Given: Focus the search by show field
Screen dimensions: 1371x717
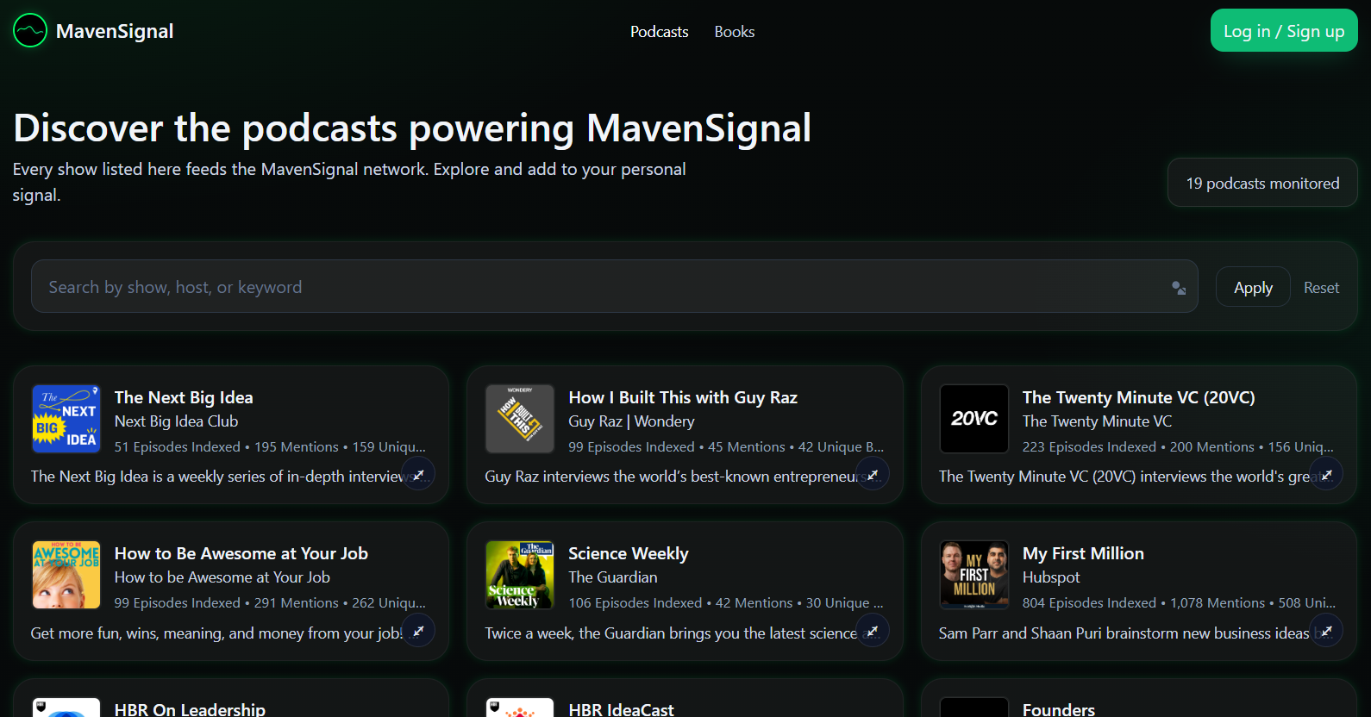Looking at the screenshot, I should coord(614,286).
